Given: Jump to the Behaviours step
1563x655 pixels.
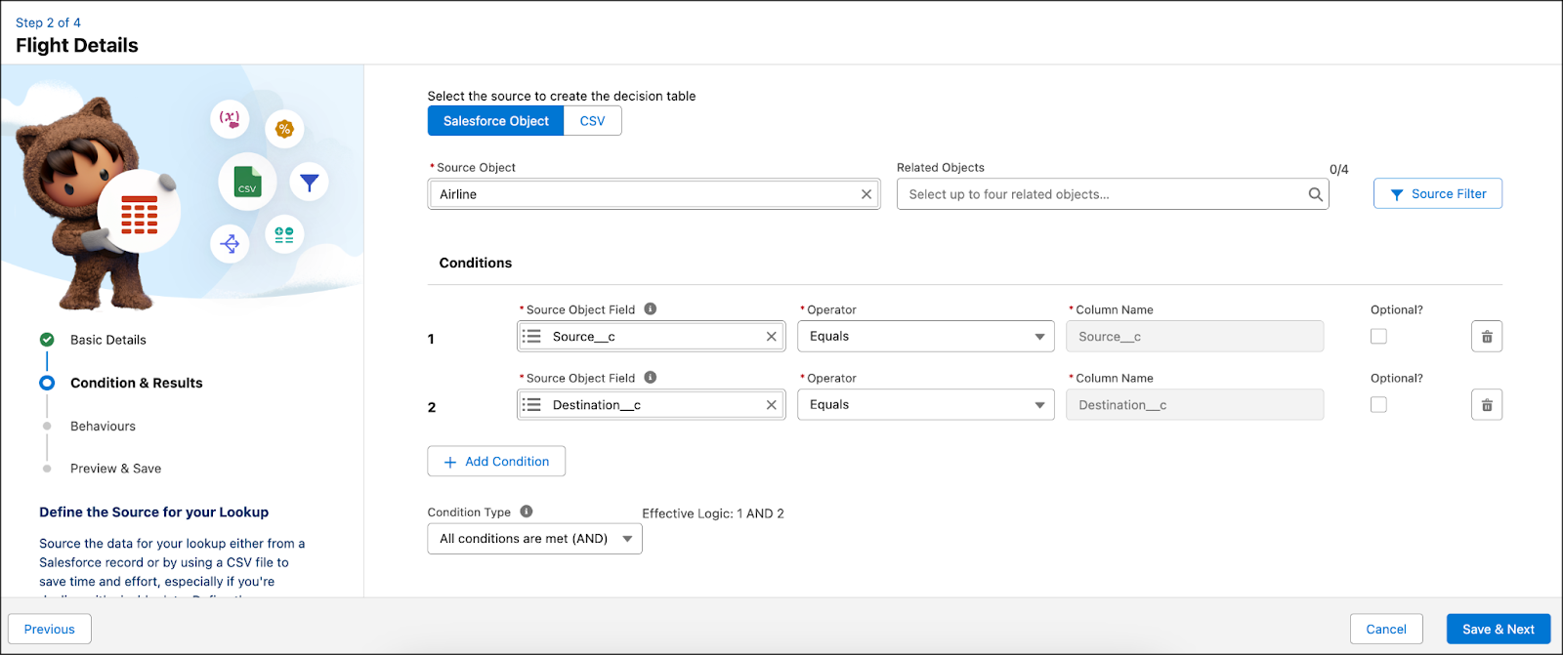Looking at the screenshot, I should pyautogui.click(x=103, y=427).
